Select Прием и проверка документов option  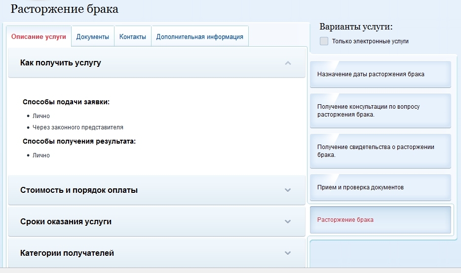tap(381, 187)
